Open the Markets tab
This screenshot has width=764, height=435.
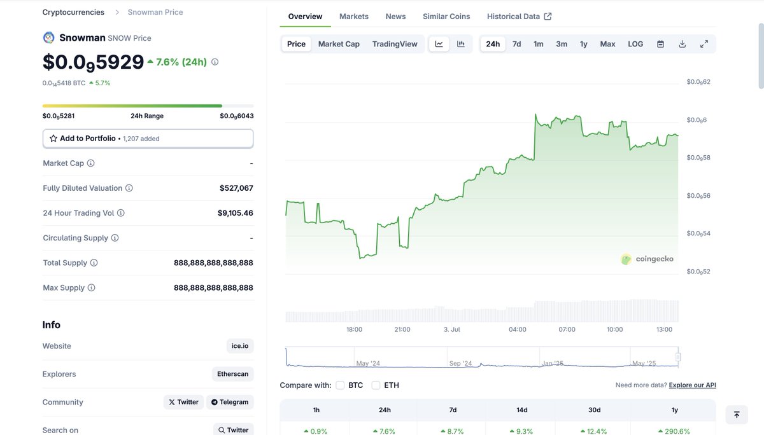point(354,17)
